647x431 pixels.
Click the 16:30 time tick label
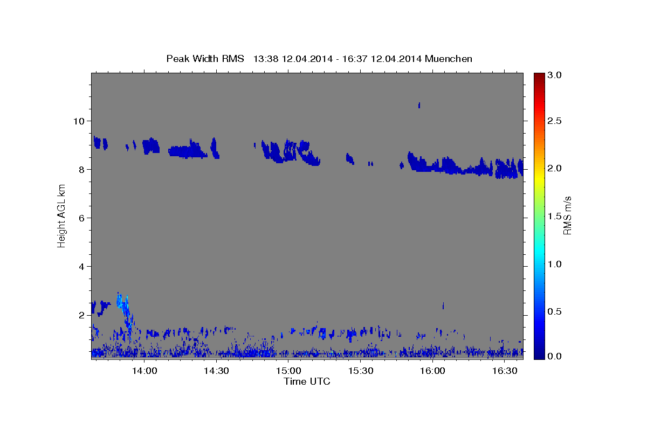pyautogui.click(x=505, y=371)
